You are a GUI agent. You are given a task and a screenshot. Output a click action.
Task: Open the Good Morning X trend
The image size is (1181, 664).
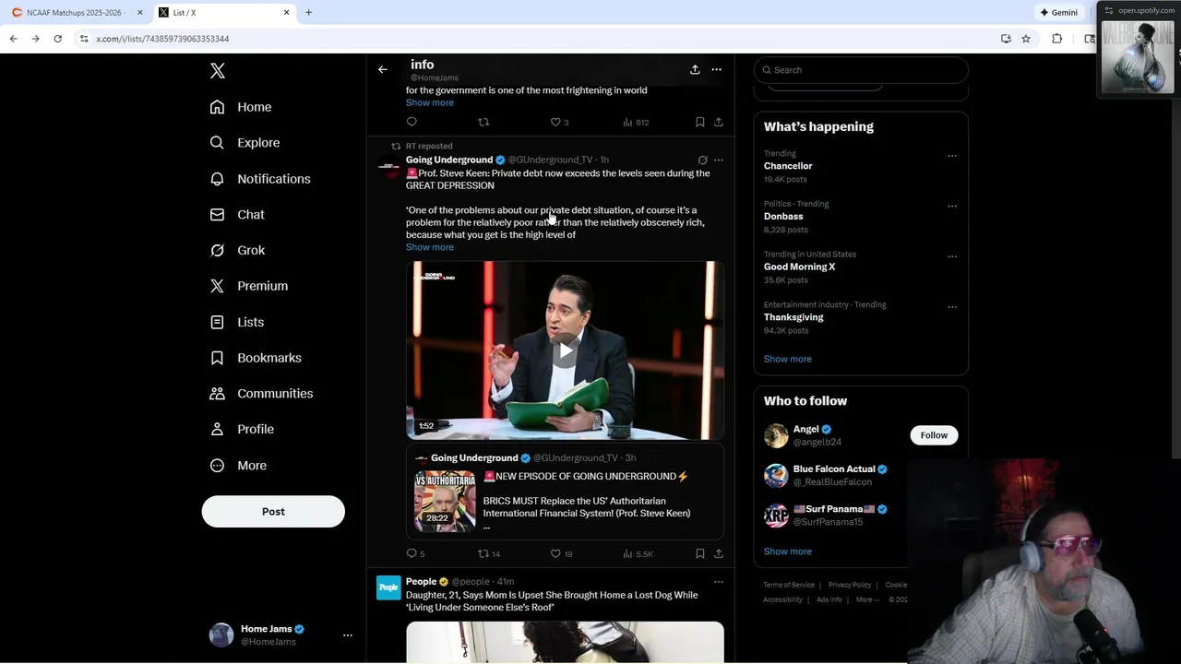coord(799,267)
